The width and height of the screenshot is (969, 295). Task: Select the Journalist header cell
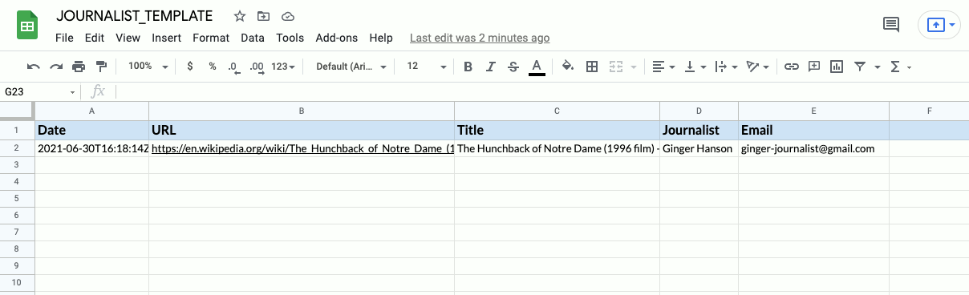click(699, 130)
